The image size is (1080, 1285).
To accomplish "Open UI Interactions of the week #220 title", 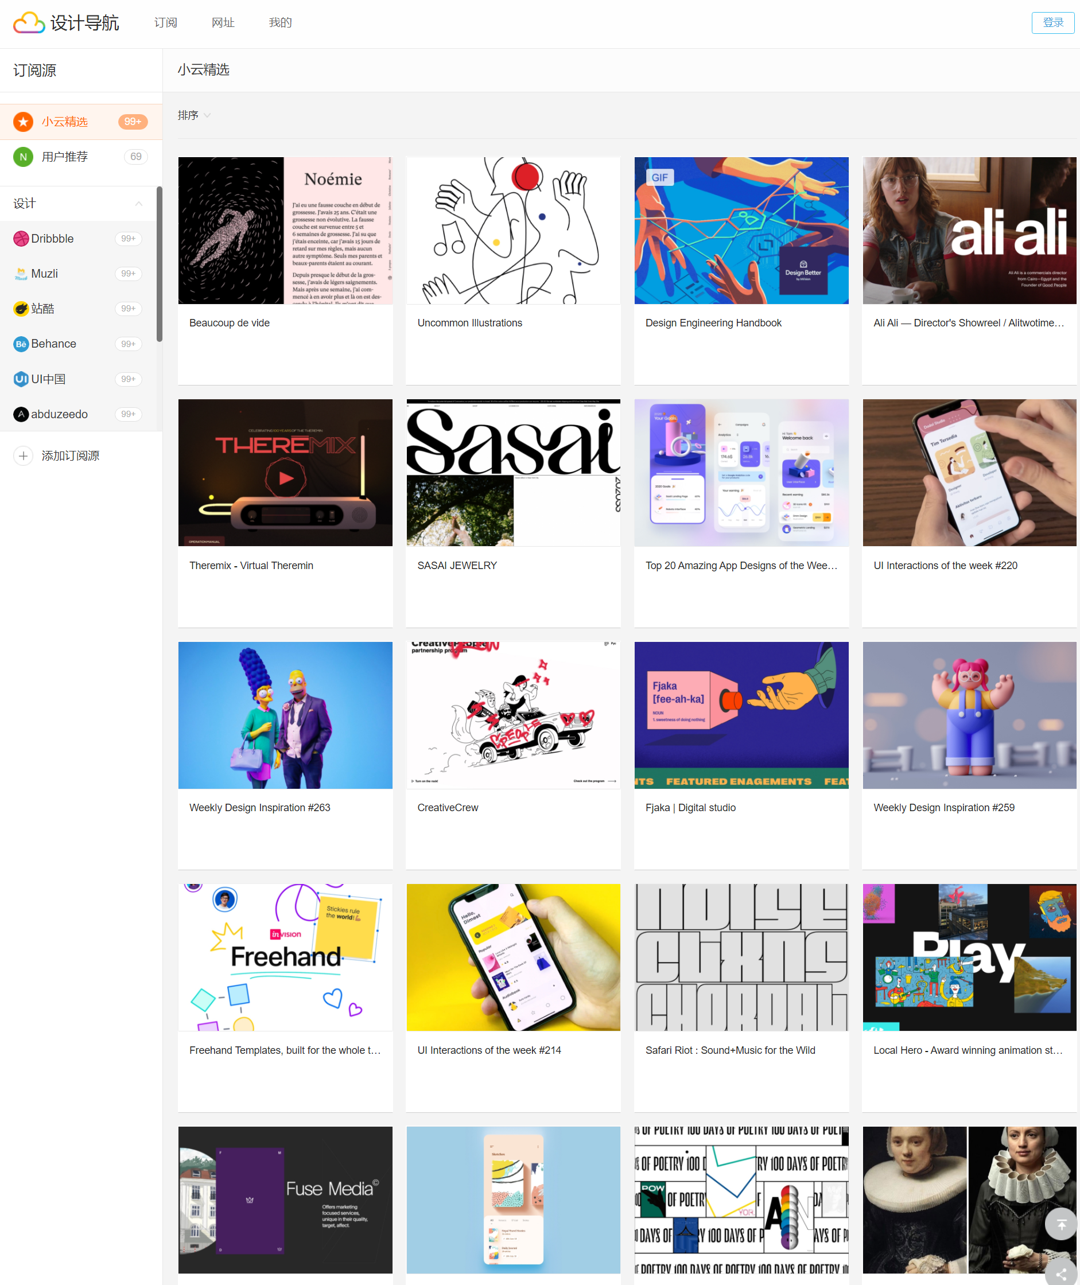I will [x=945, y=566].
